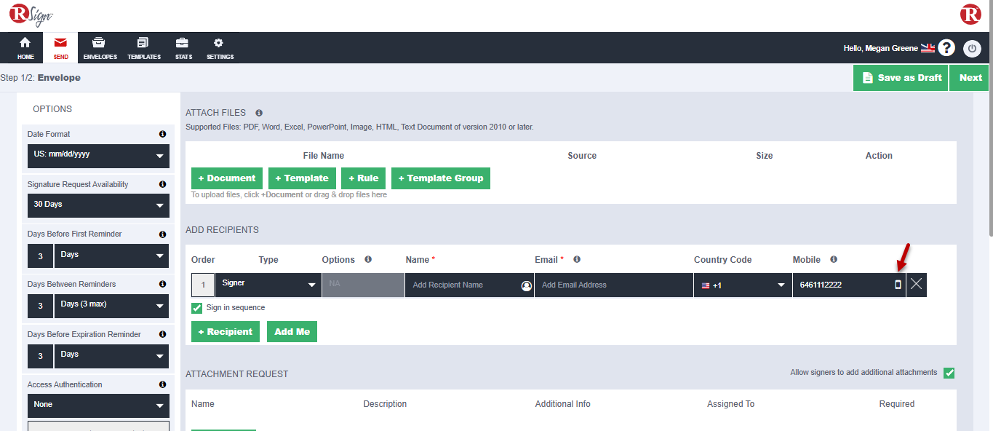Go to the Envelopes tab

tap(100, 48)
